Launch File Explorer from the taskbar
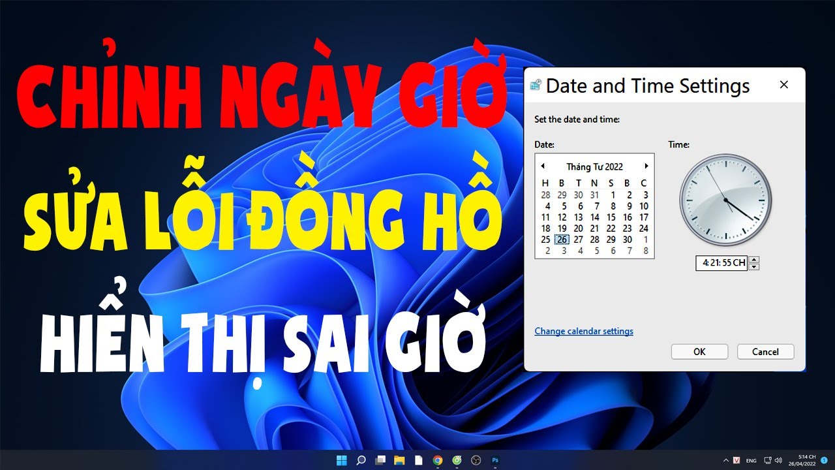Screen dimensions: 835x470 coord(399,460)
